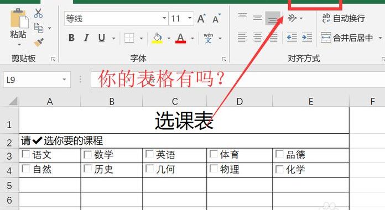The image size is (385, 210).
Task: Open Name Box L9 dropdown
Action: pyautogui.click(x=64, y=80)
